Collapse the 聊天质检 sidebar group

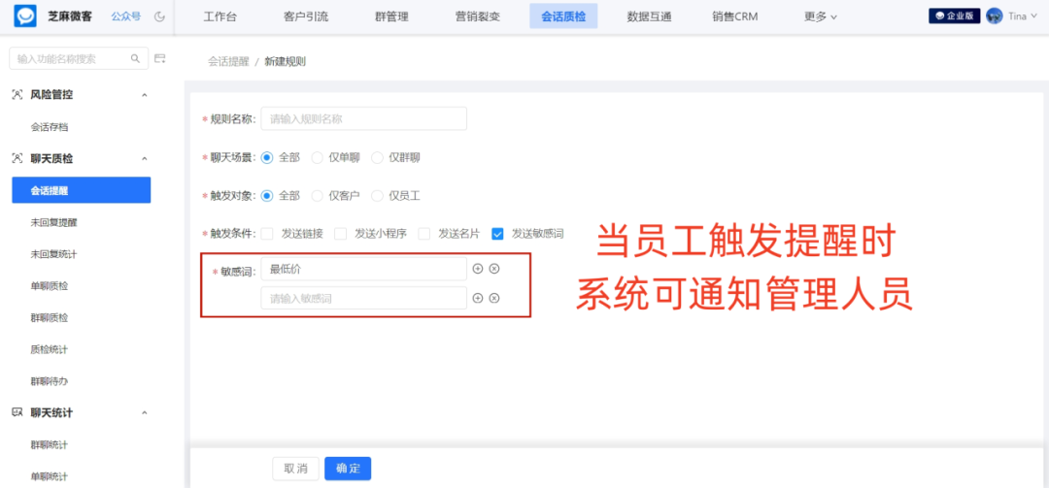click(x=144, y=158)
